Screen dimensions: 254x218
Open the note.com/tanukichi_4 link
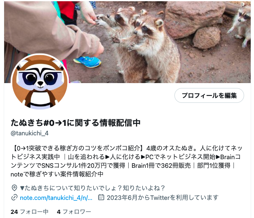[x=56, y=197]
